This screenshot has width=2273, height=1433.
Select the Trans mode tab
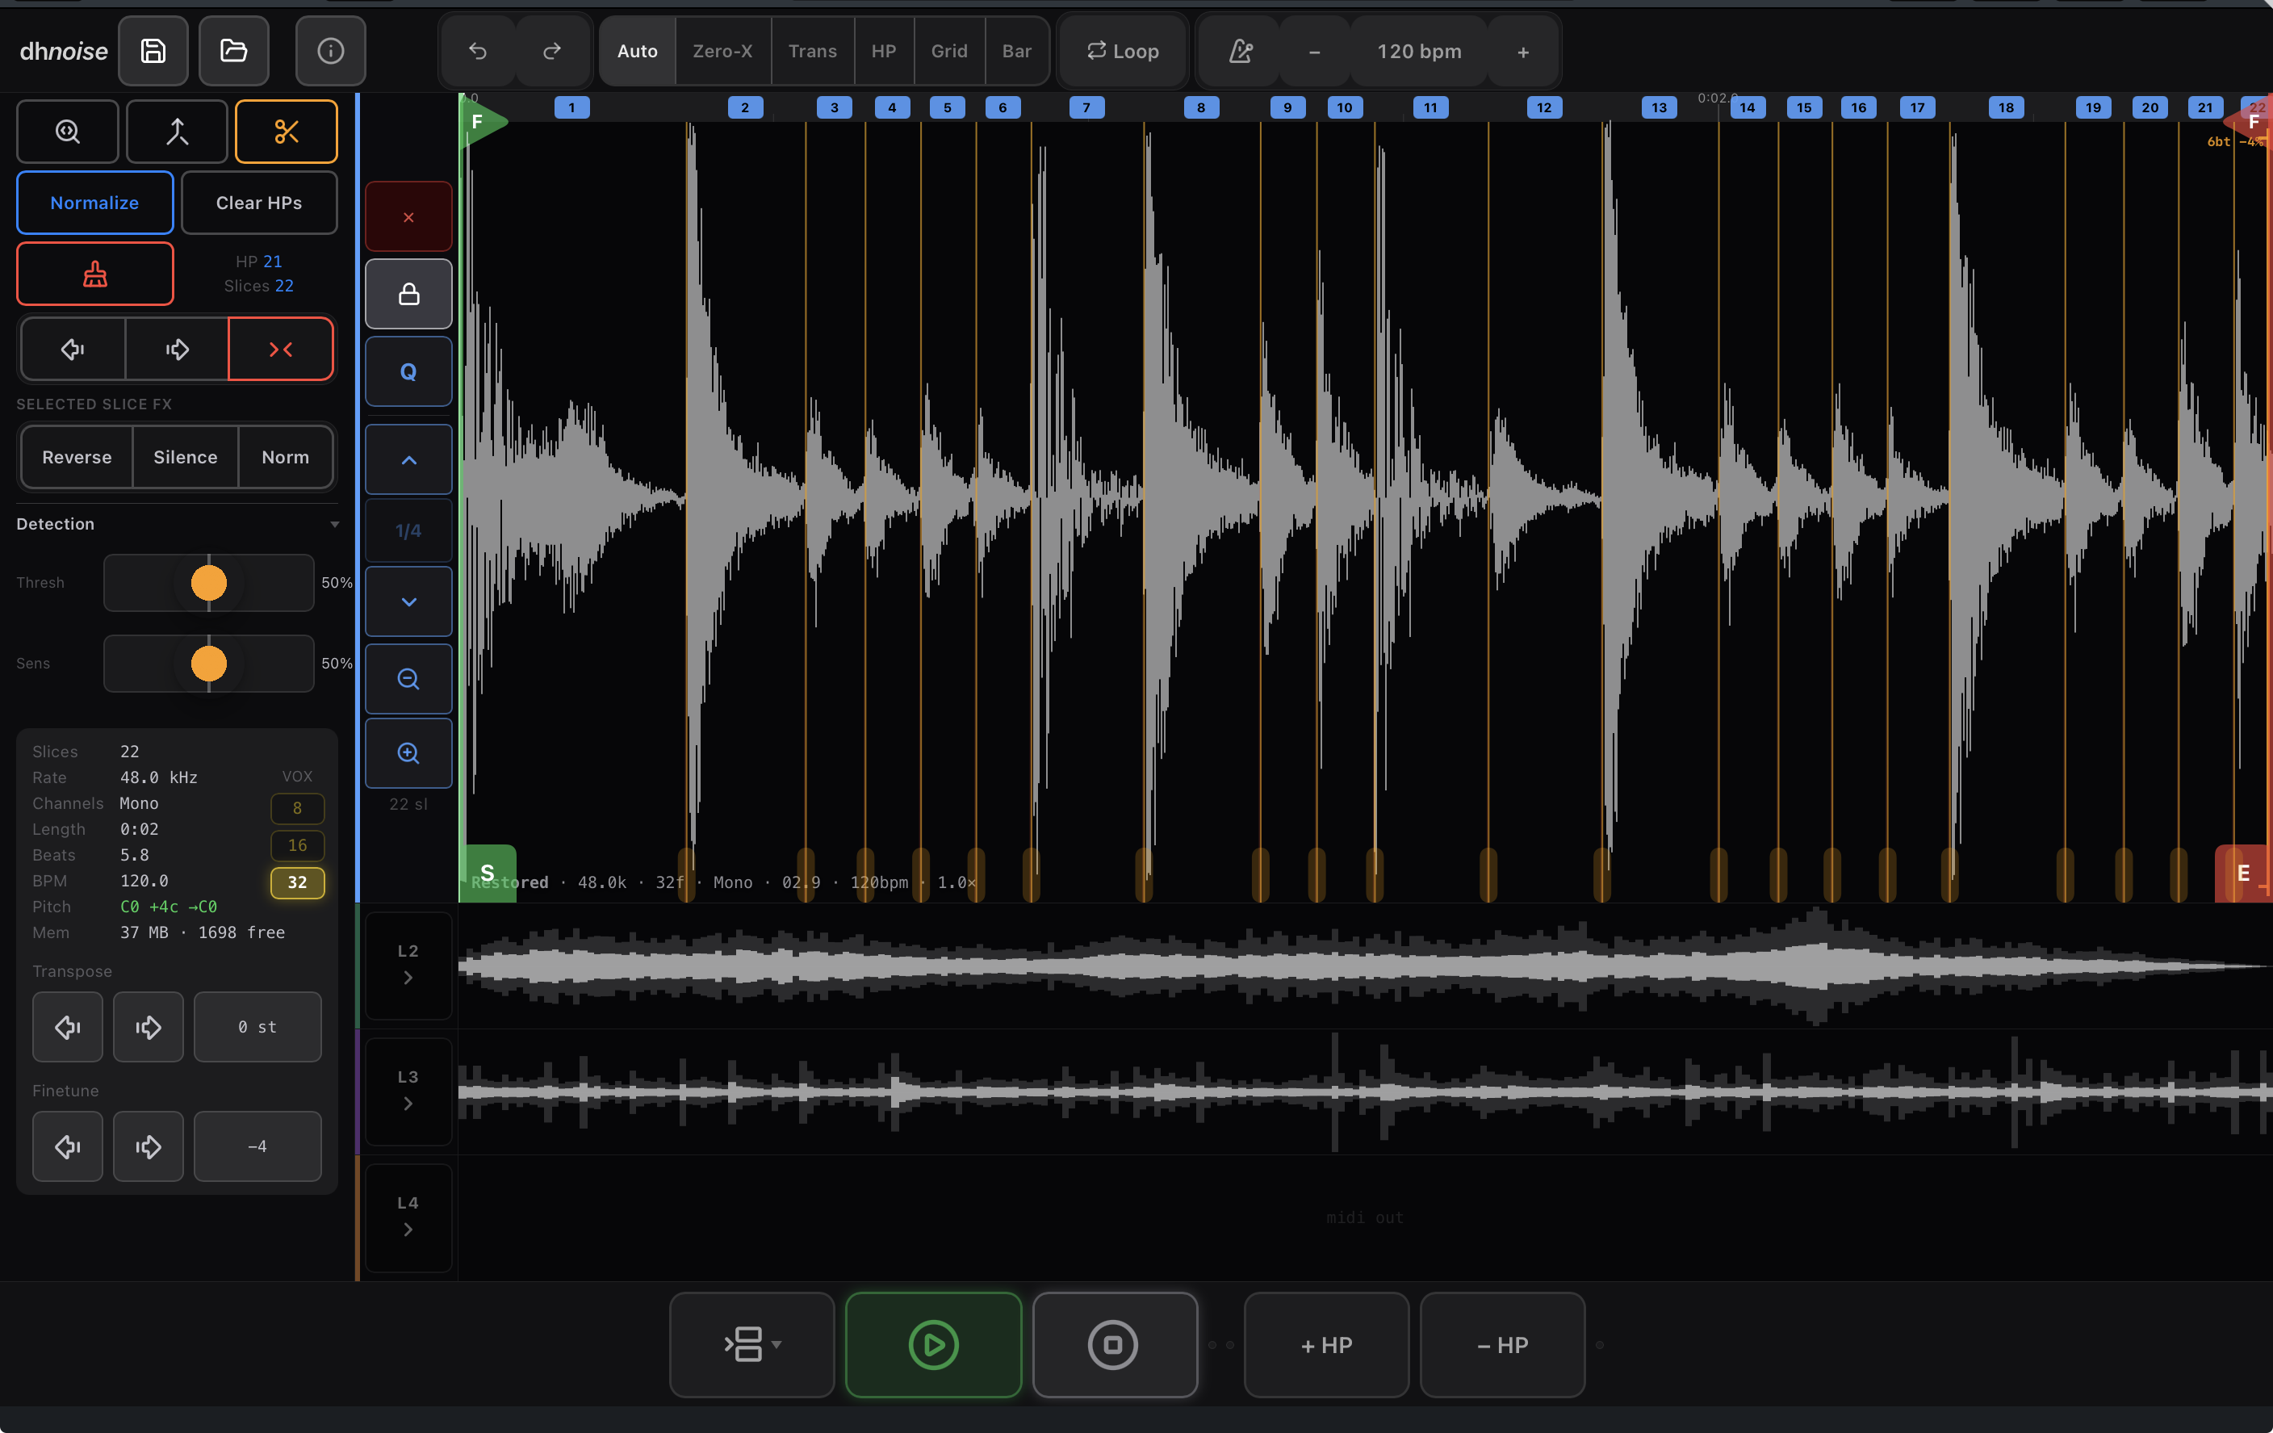[x=813, y=51]
